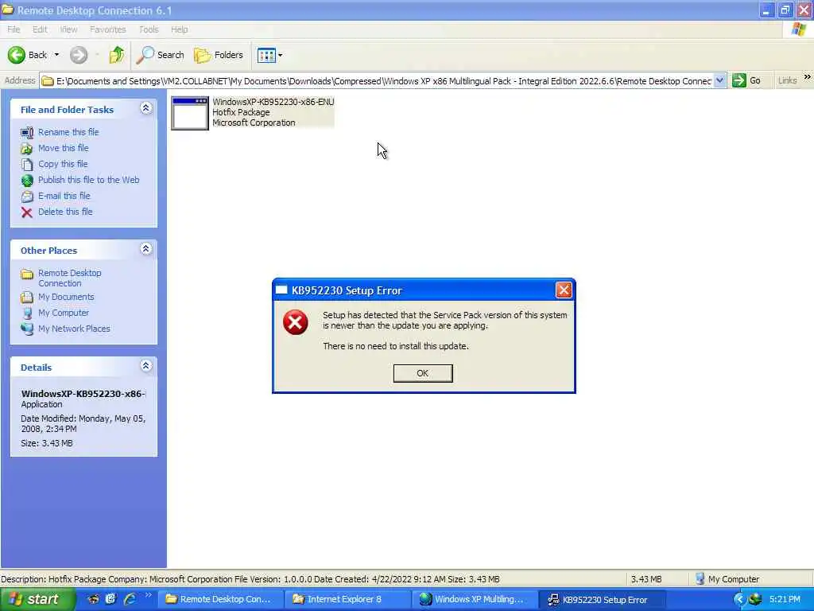Open My Network Places link
Image resolution: width=814 pixels, height=611 pixels.
tap(74, 329)
